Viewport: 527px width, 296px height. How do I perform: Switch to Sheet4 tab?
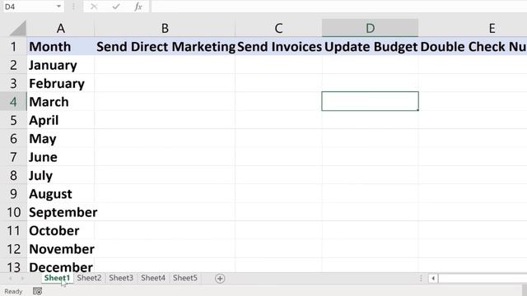(x=153, y=278)
